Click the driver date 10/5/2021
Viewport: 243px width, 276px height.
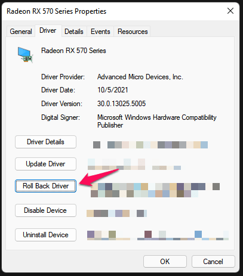point(113,90)
